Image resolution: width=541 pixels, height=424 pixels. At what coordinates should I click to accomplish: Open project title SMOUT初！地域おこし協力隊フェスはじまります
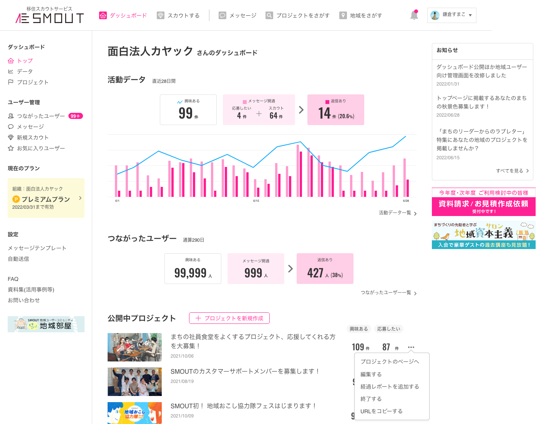pos(244,406)
